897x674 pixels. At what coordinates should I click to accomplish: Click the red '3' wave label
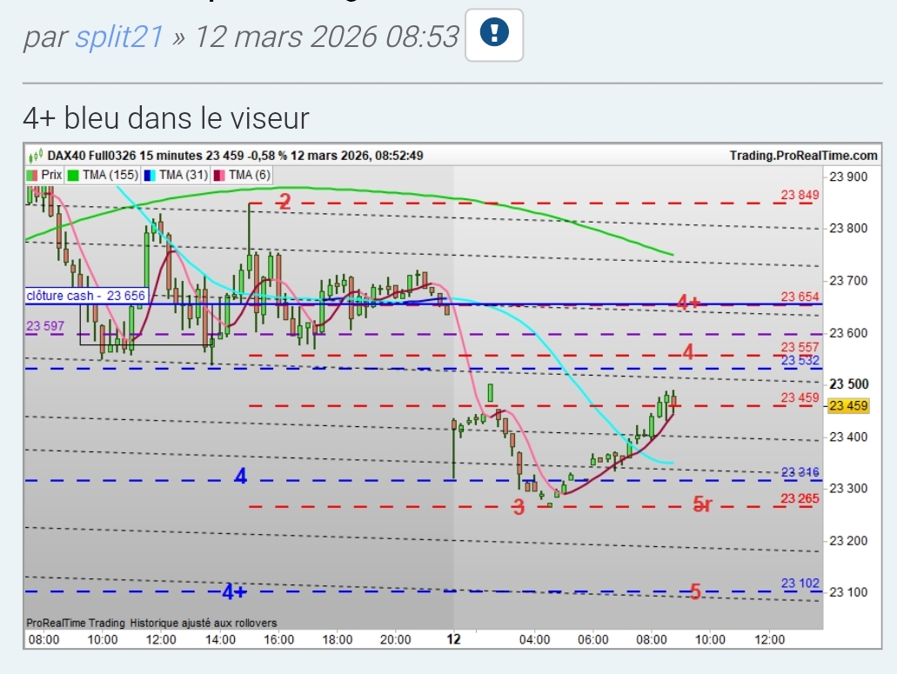[x=519, y=507]
